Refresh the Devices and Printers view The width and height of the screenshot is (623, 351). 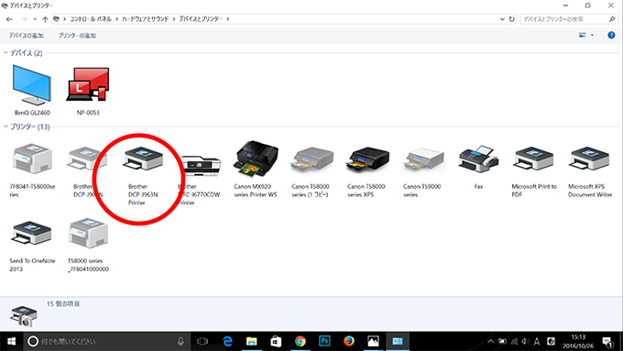512,19
